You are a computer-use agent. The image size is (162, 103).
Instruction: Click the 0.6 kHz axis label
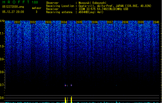(x=2, y=98)
